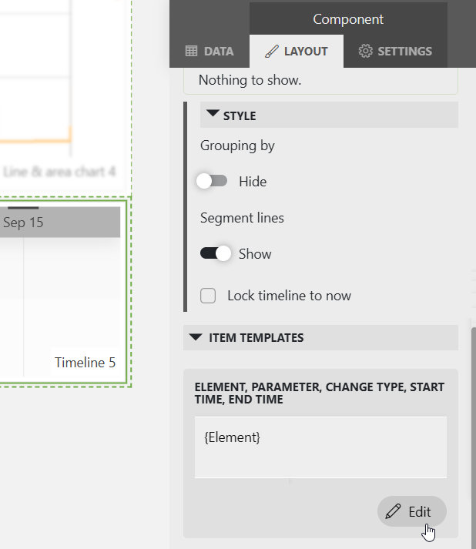Switch to the Data tab
The height and width of the screenshot is (549, 476).
pyautogui.click(x=210, y=52)
